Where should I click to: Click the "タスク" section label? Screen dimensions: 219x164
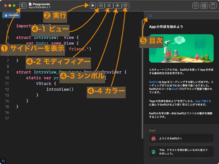[152, 131]
